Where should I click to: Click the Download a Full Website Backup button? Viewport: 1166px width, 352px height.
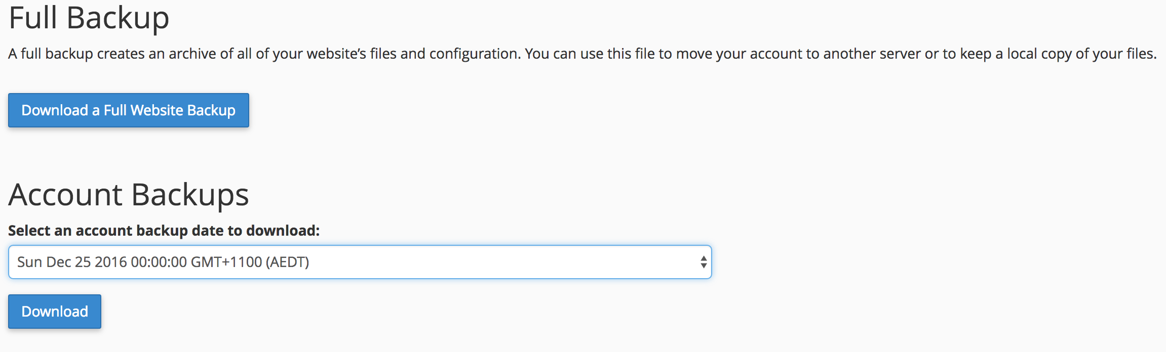pyautogui.click(x=128, y=110)
